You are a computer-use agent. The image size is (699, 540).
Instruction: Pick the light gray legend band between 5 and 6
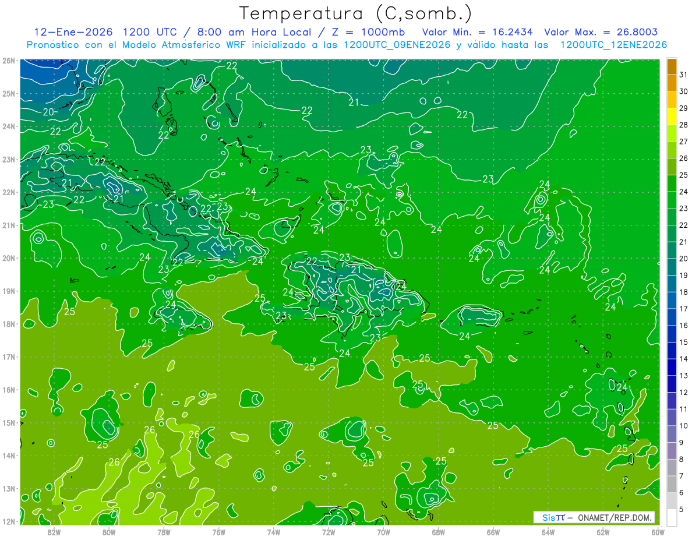672,501
